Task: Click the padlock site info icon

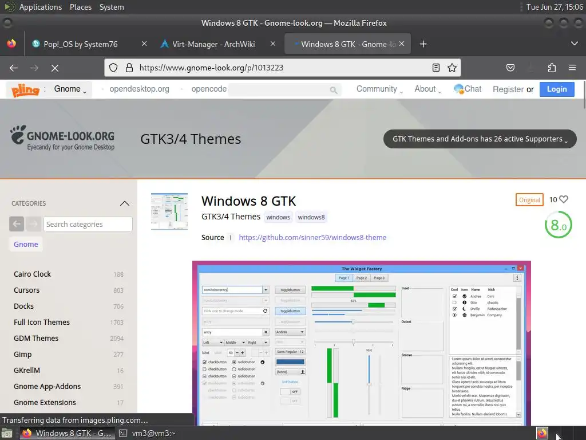Action: (129, 68)
